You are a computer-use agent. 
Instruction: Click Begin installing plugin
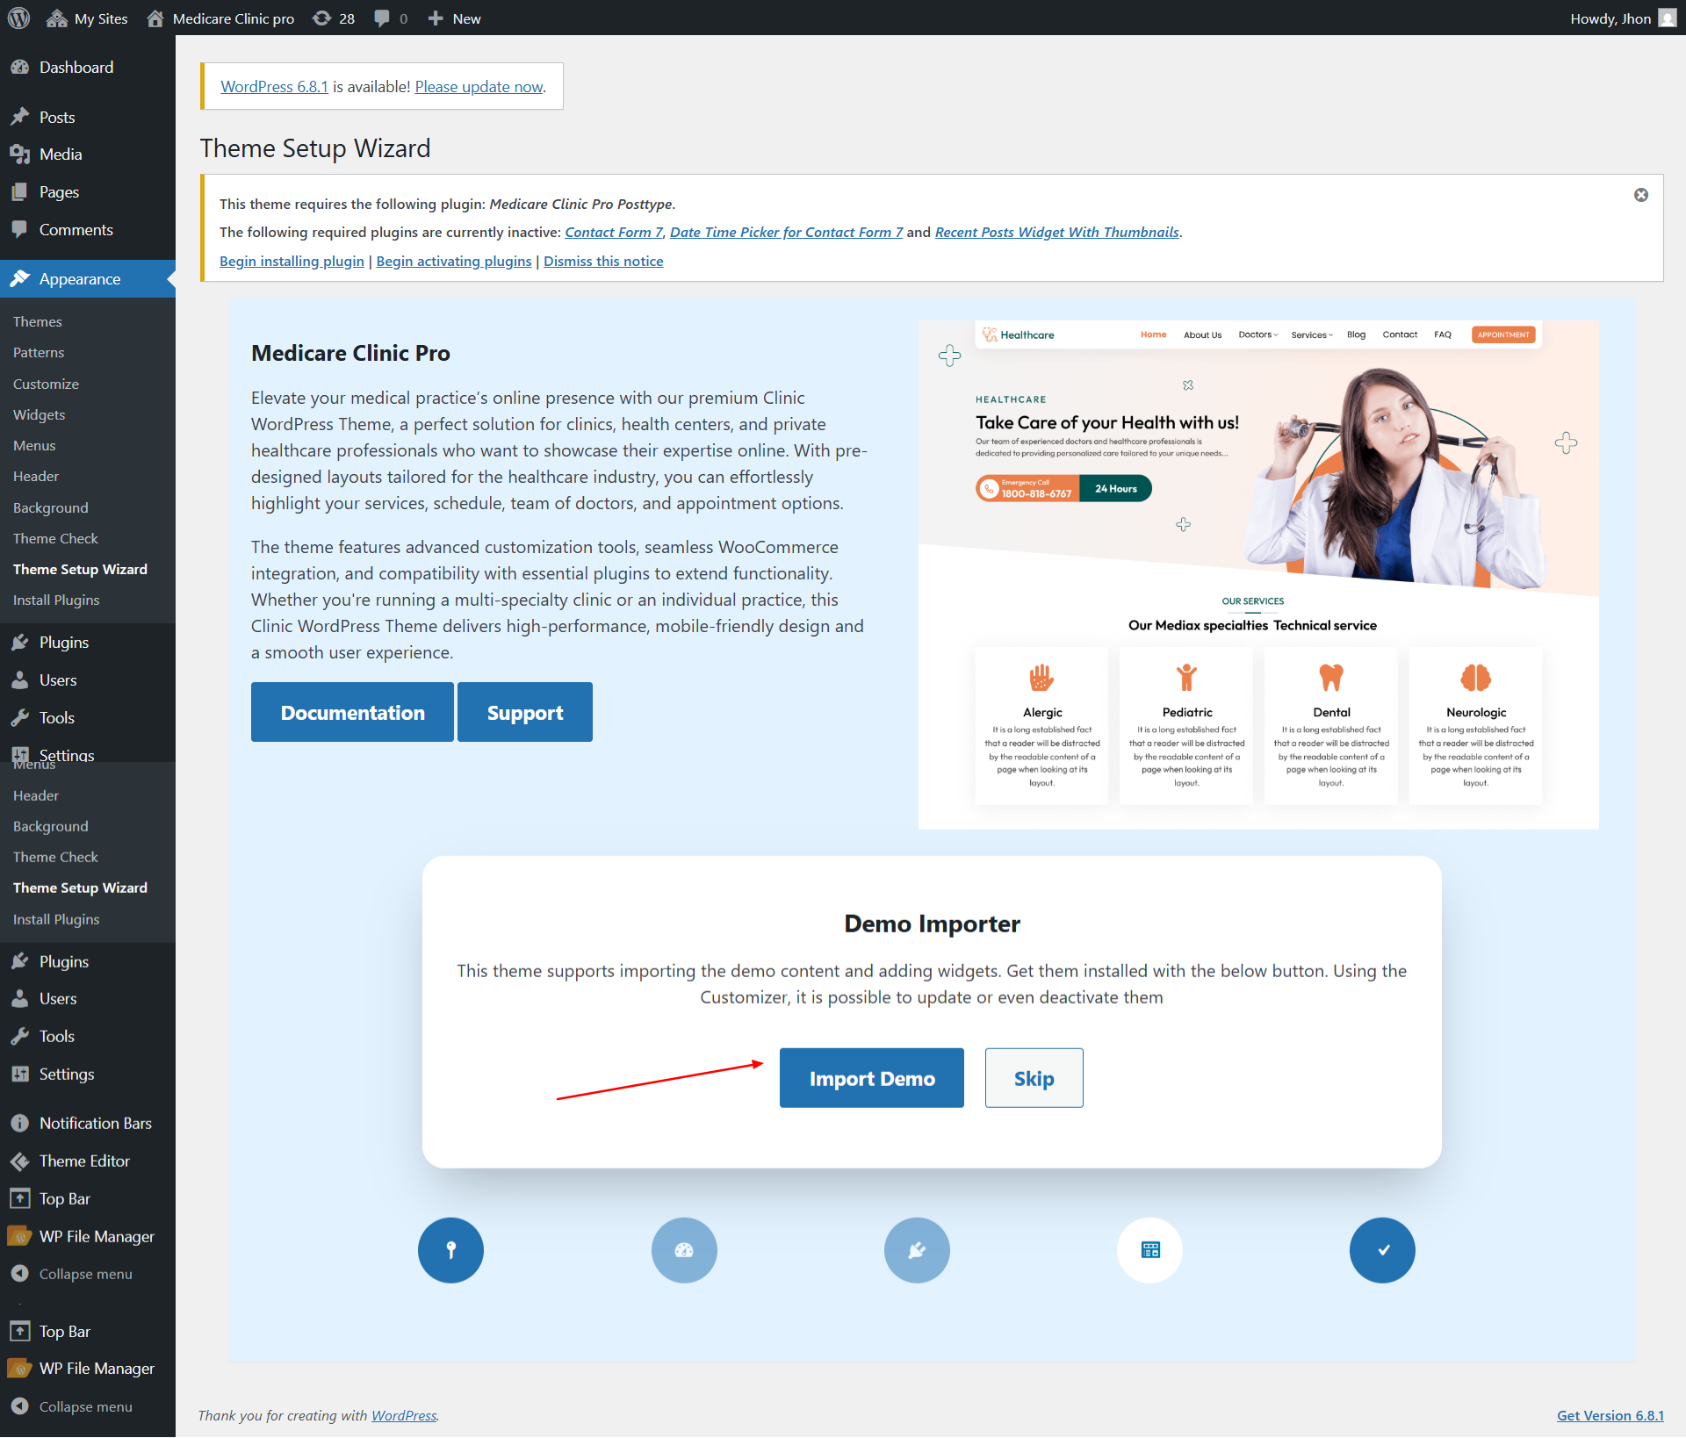292,261
